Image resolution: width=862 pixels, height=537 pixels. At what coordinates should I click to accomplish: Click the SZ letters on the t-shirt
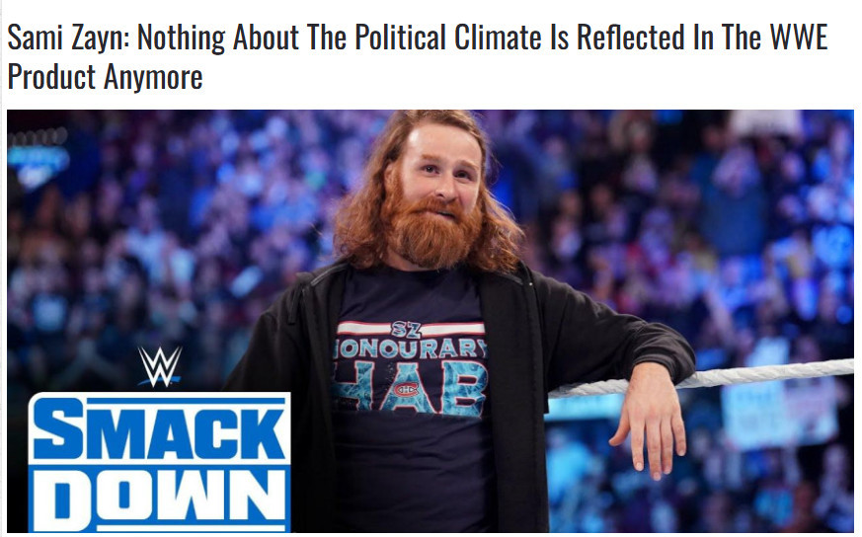(406, 330)
